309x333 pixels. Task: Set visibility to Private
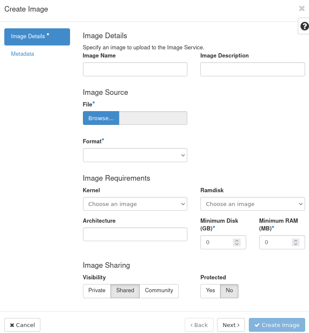pyautogui.click(x=97, y=291)
